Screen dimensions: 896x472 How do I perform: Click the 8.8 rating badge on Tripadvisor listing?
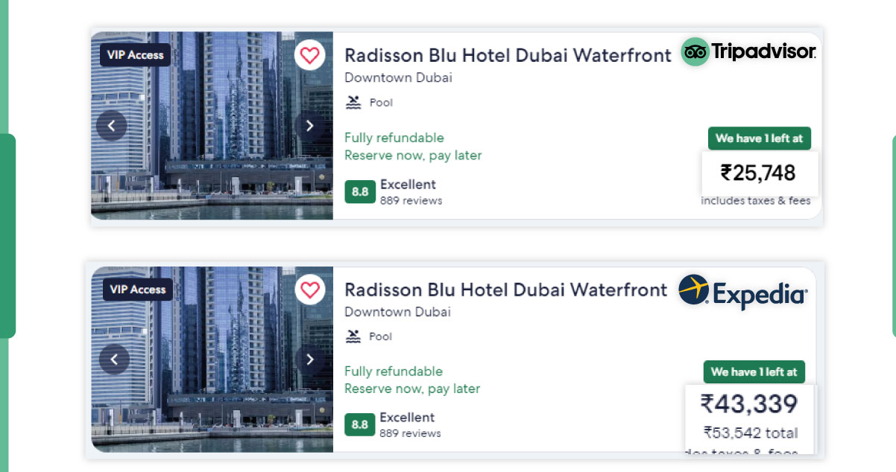tap(360, 192)
